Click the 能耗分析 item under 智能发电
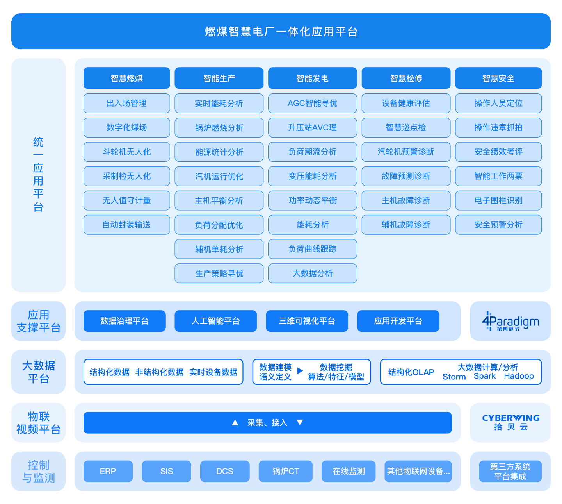 click(313, 225)
